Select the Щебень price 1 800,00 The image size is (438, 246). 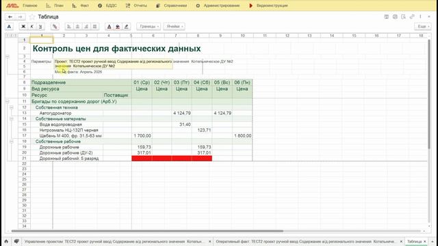pyautogui.click(x=242, y=136)
